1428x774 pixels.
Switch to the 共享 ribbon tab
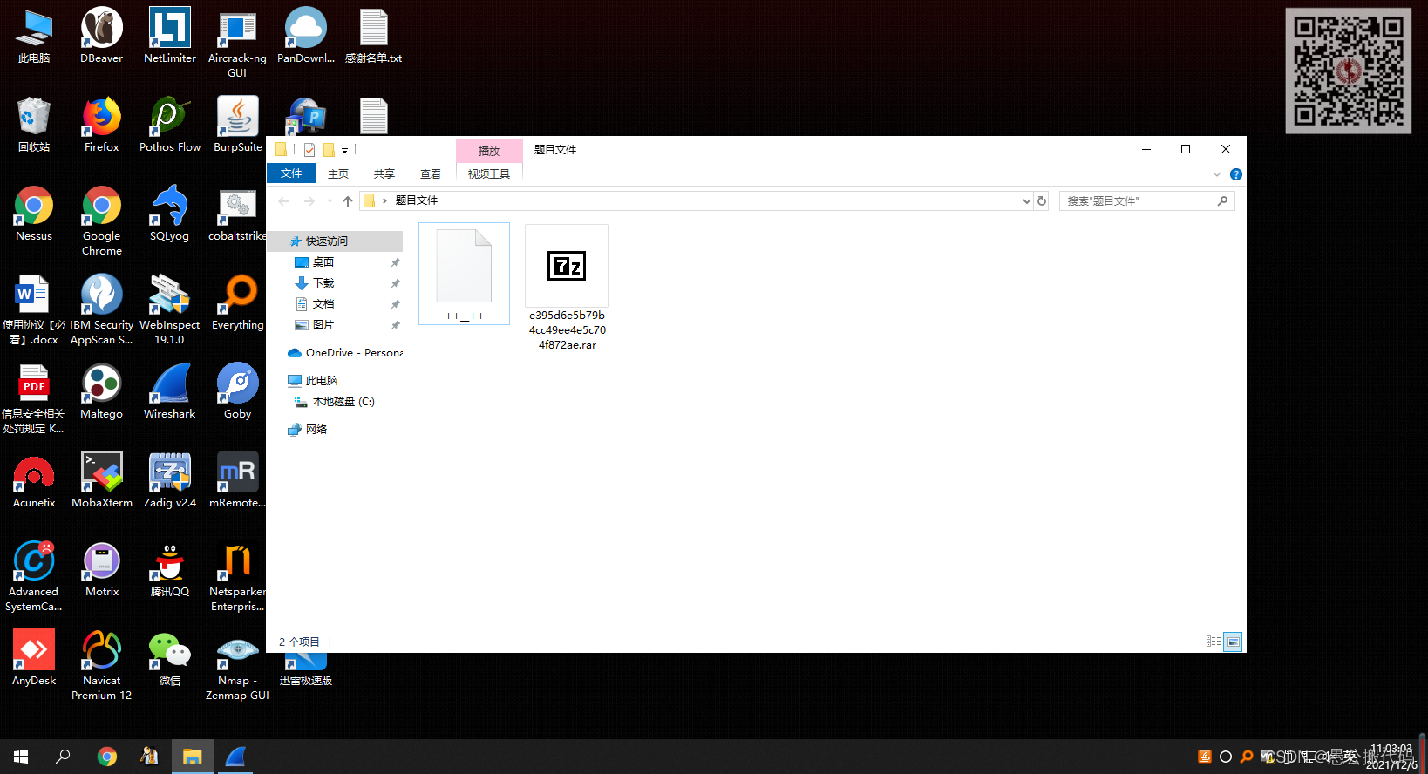[384, 173]
